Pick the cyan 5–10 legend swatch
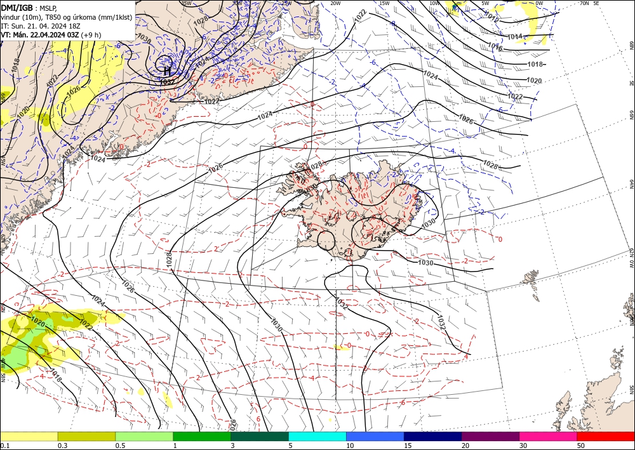Image resolution: width=635 pixels, height=450 pixels. click(317, 436)
